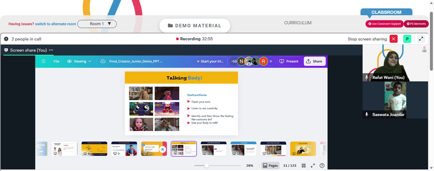Toggle Saswata Joardar's microphone
The height and width of the screenshot is (171, 434).
[366, 114]
